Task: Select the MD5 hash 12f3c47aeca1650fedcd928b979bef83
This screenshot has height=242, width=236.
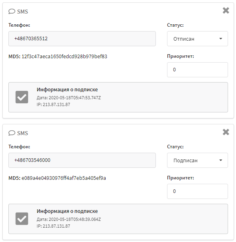Action: coord(64,57)
